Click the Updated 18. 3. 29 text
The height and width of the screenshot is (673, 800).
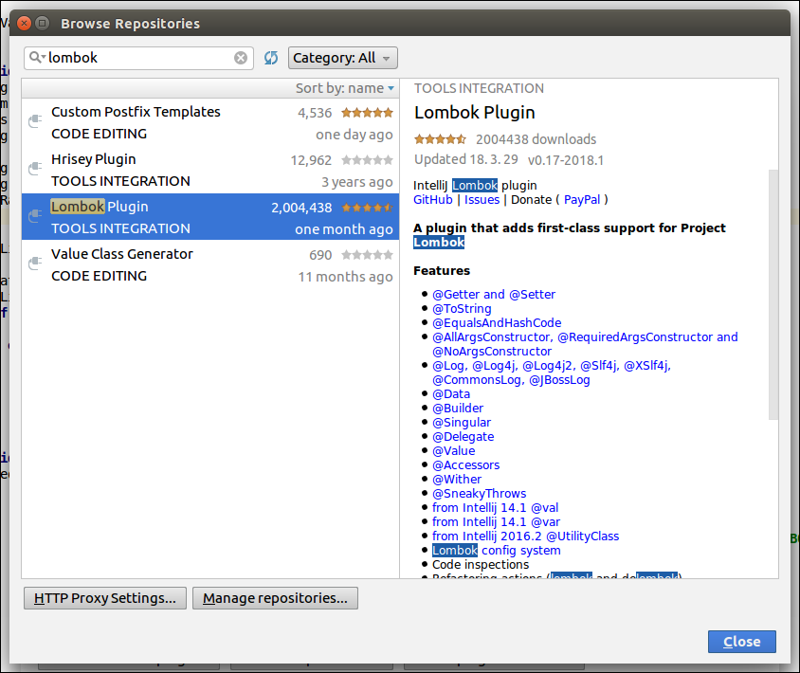point(465,159)
